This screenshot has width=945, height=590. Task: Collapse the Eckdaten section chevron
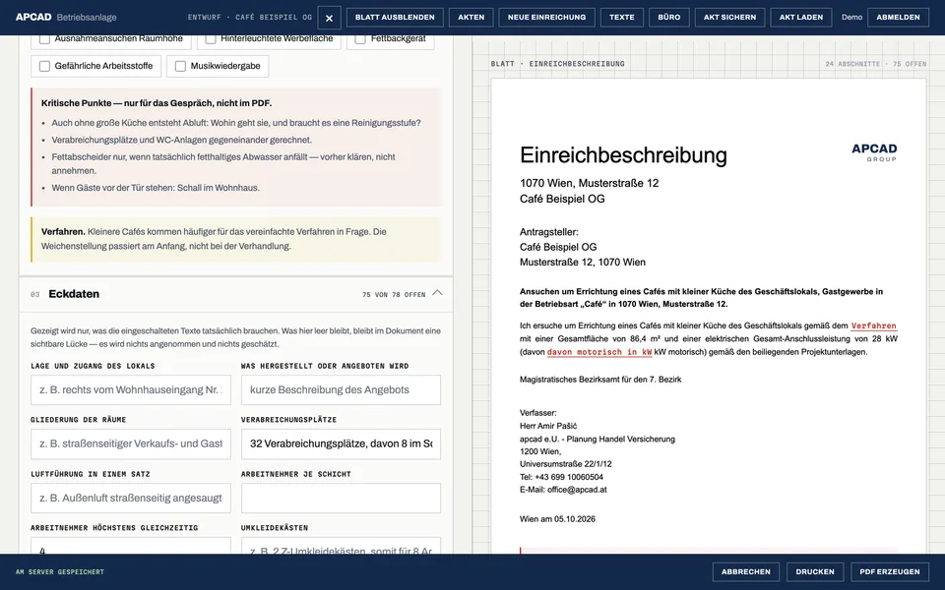click(x=437, y=293)
